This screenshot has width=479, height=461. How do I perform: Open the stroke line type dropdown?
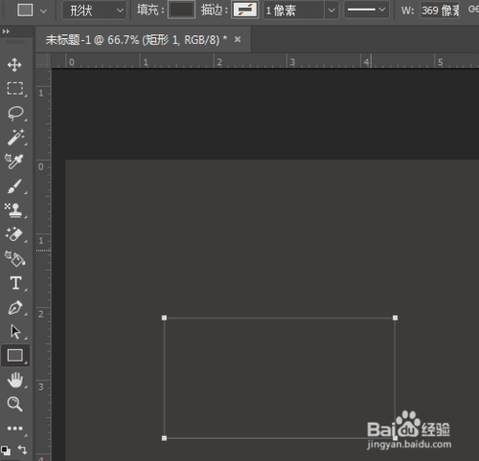(366, 11)
